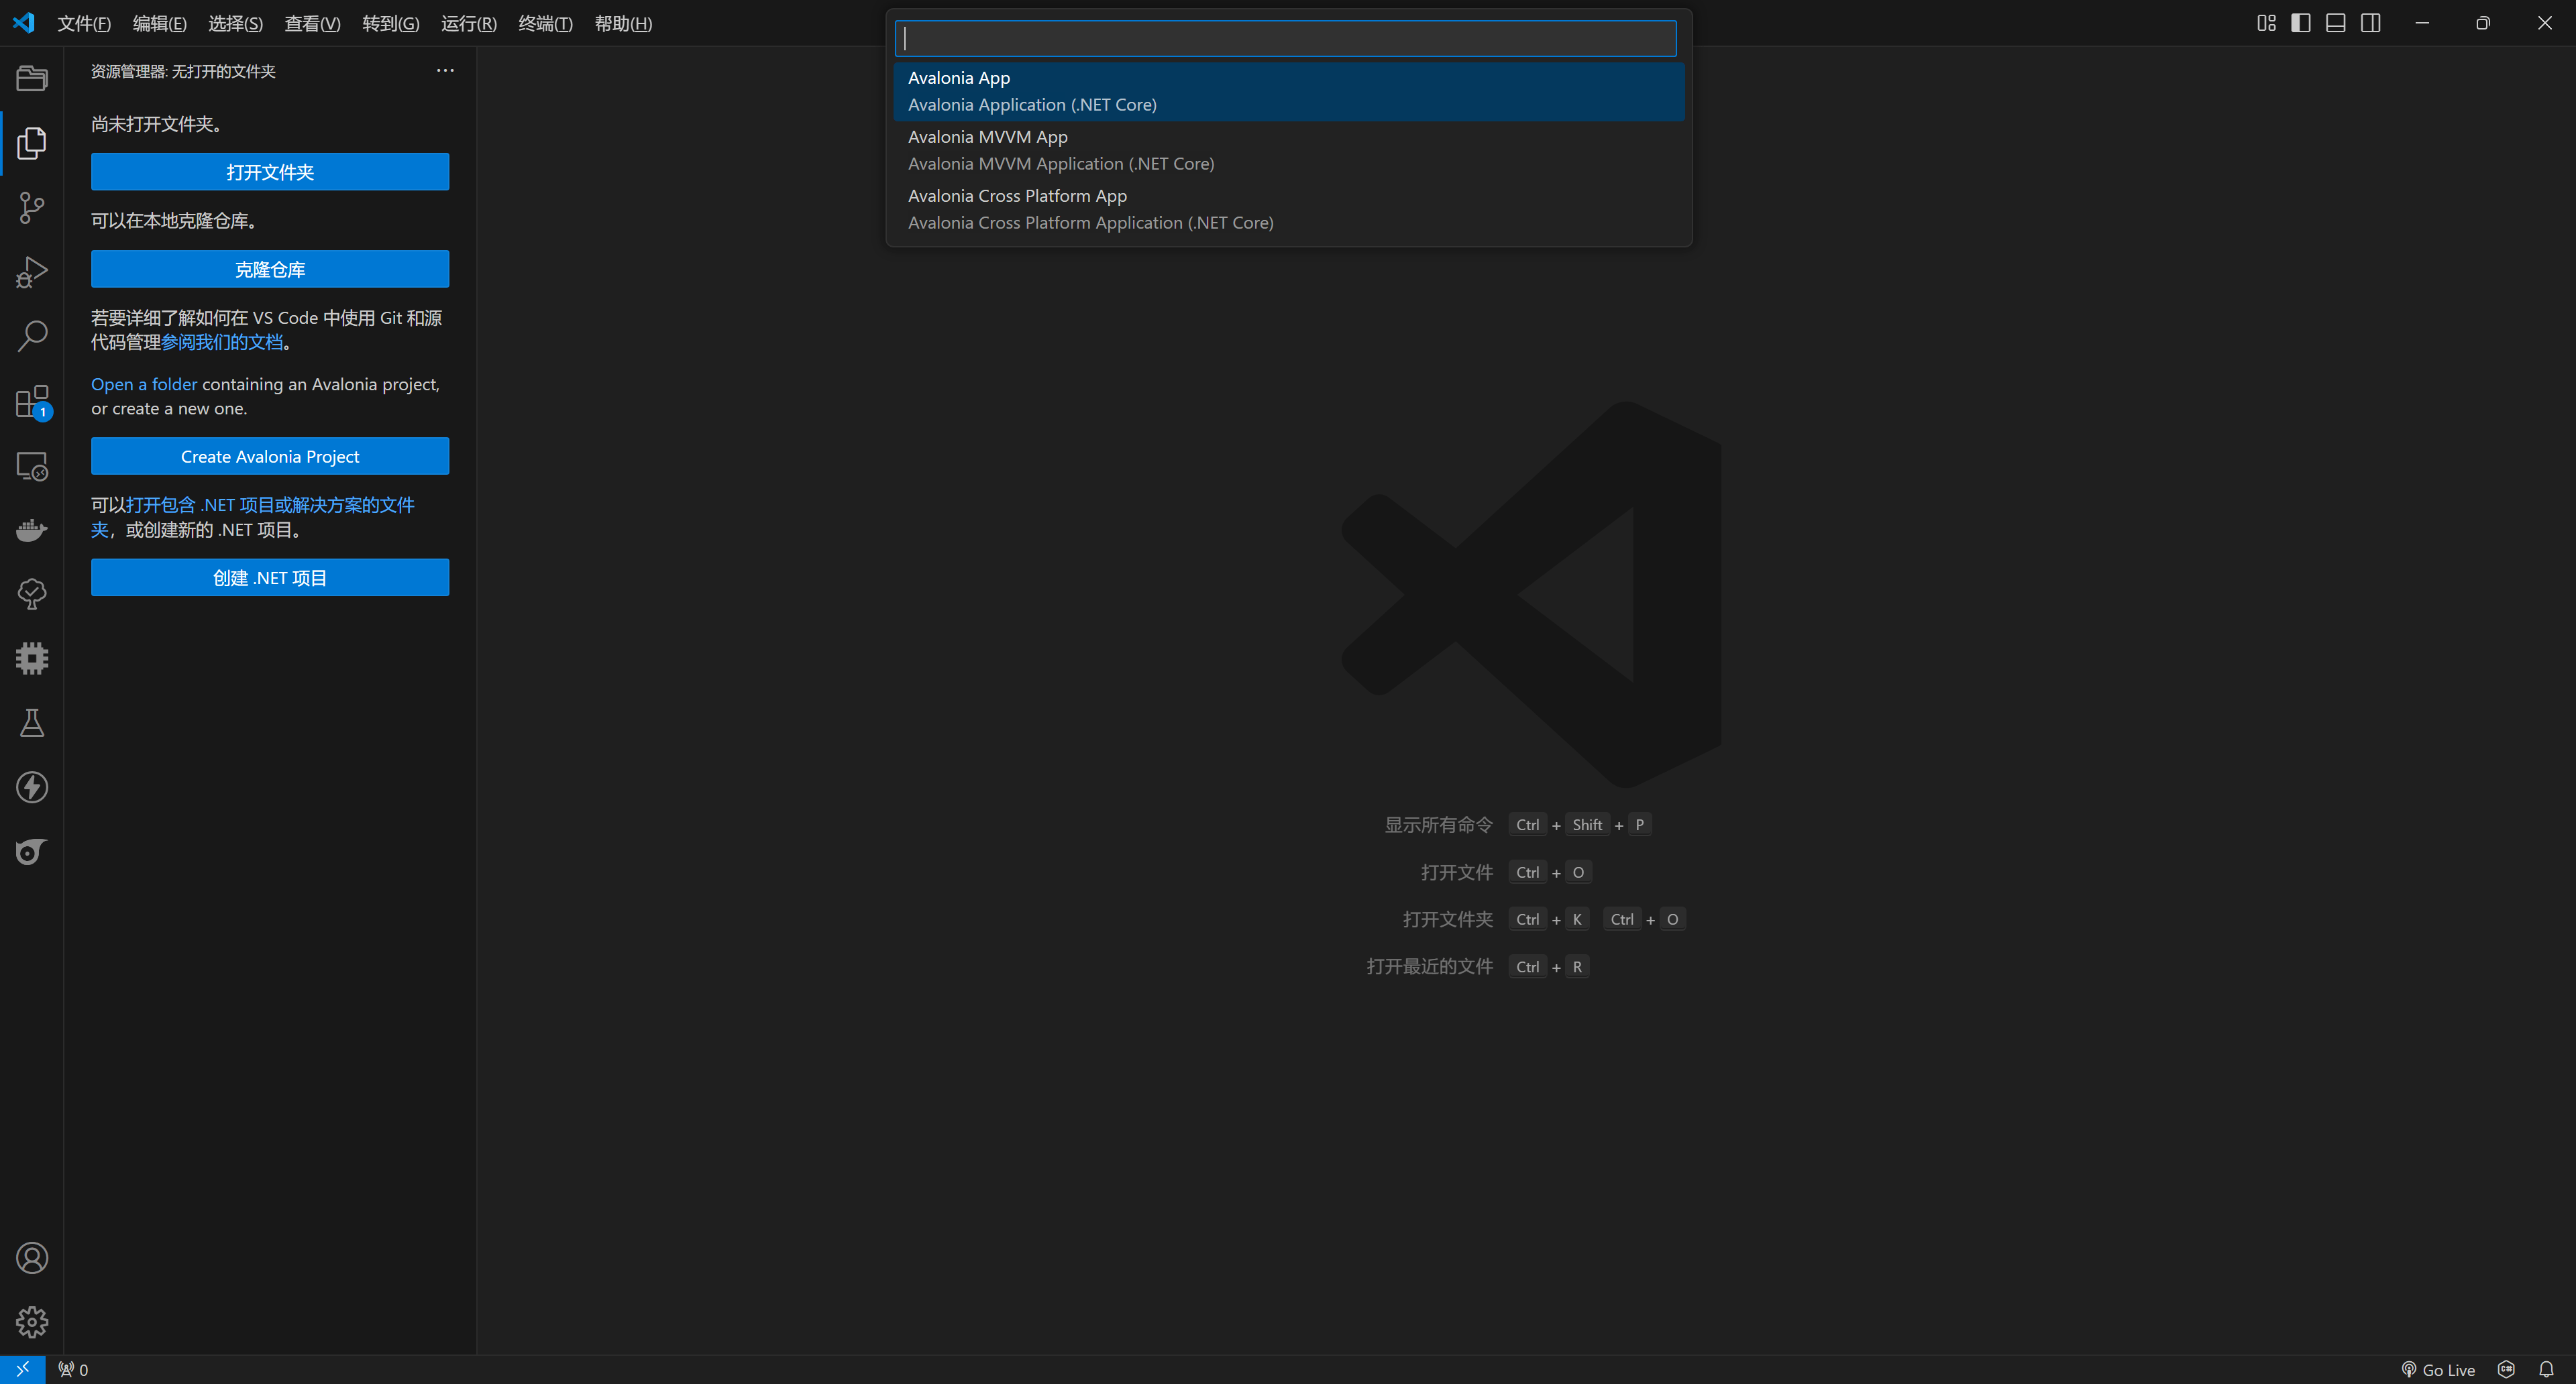Open the Search magnifier in activity bar
The image size is (2576, 1384).
32,337
